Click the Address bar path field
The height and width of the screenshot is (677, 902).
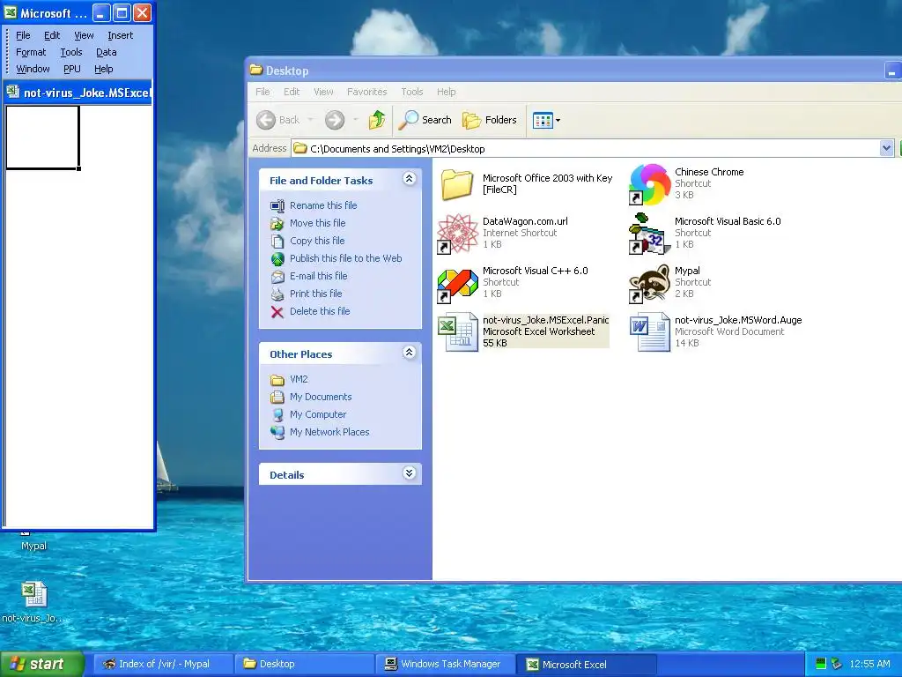586,148
